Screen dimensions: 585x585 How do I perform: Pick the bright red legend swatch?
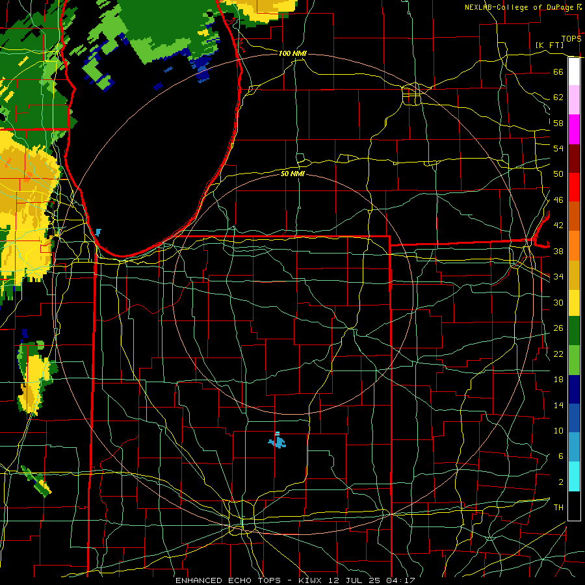pos(574,187)
